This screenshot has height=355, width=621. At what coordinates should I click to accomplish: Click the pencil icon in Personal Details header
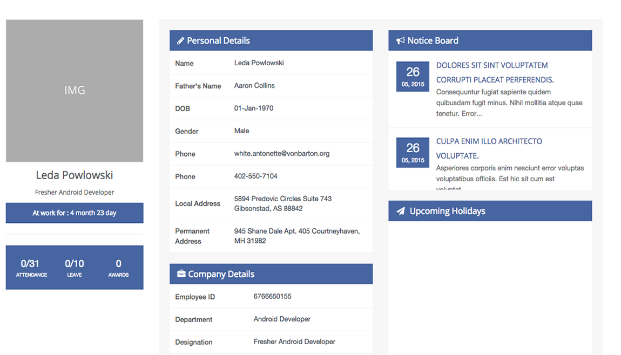click(x=180, y=41)
